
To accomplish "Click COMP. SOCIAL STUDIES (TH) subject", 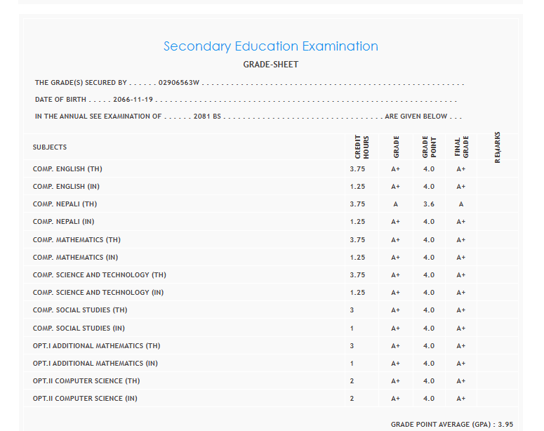I will [x=79, y=310].
